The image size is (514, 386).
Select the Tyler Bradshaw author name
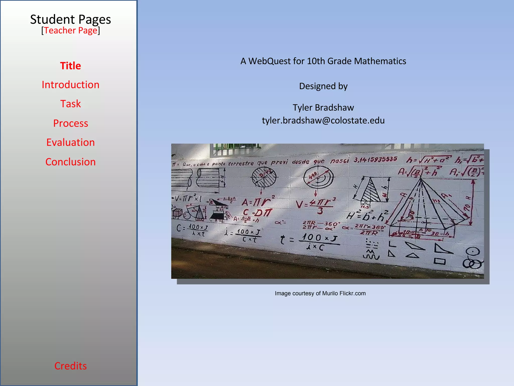click(323, 108)
